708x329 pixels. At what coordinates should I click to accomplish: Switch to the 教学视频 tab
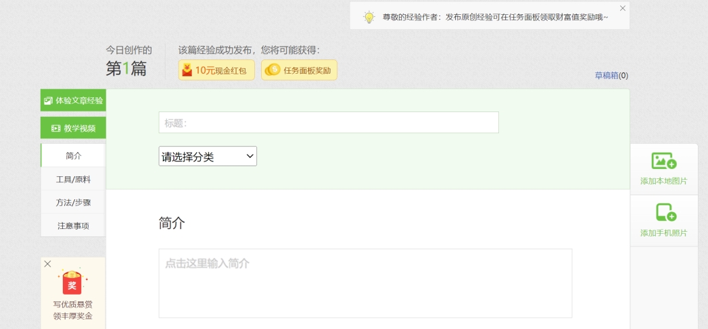pos(73,128)
